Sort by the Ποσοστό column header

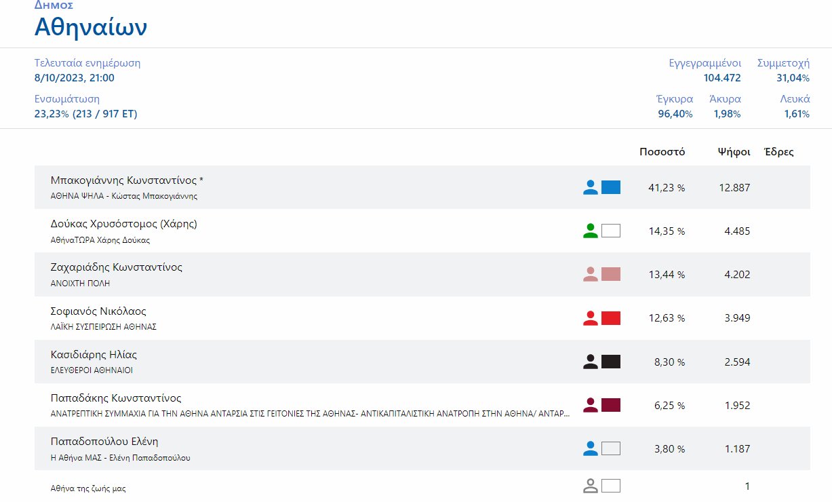[662, 152]
